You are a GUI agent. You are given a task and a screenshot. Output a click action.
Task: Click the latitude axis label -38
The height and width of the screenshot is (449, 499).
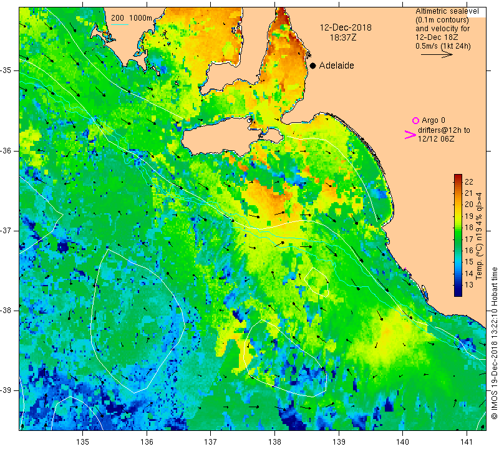tap(6, 311)
